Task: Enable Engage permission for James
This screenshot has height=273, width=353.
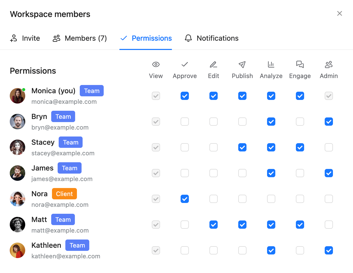Action: coord(300,173)
